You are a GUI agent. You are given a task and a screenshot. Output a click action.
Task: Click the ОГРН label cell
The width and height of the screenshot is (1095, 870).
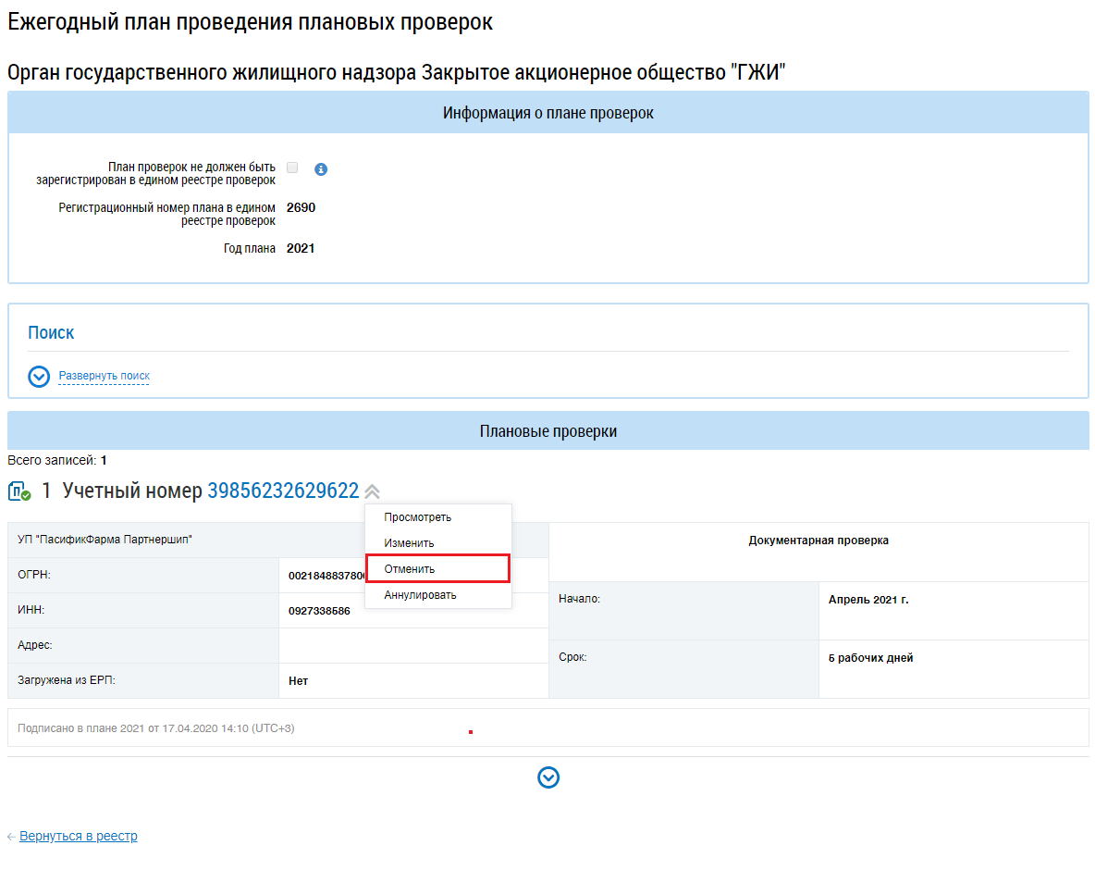click(x=143, y=575)
